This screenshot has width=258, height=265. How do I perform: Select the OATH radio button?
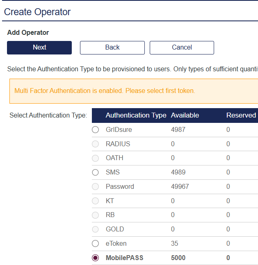(x=96, y=158)
